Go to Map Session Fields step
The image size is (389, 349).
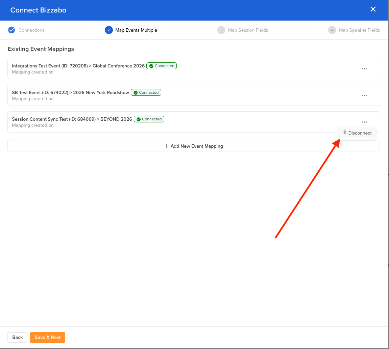(x=248, y=30)
